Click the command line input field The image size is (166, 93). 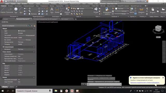coord(104,84)
